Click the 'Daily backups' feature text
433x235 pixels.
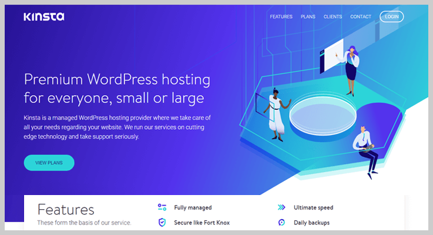tap(311, 223)
